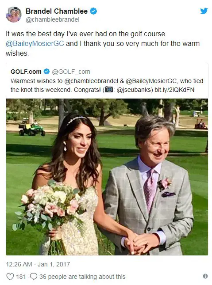Image resolution: width=212 pixels, height=285 pixels.
Task: Open the @GOLF_com handle
Action: tap(71, 72)
